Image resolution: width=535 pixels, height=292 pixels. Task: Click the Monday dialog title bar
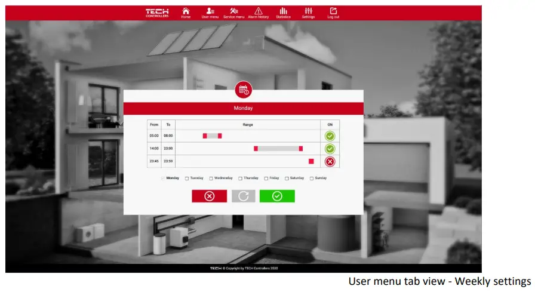point(243,108)
